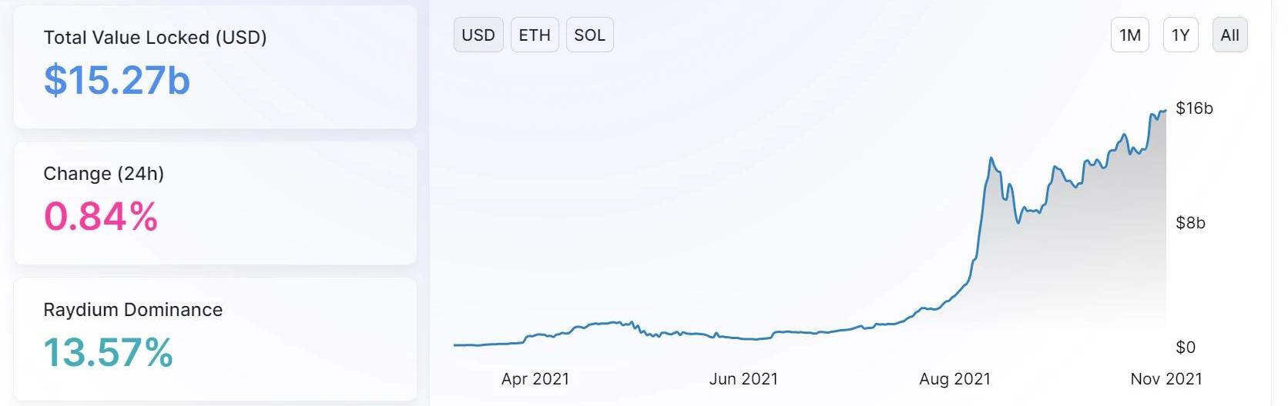Click the 0.84% change value
This screenshot has width=1288, height=406.
point(101,216)
